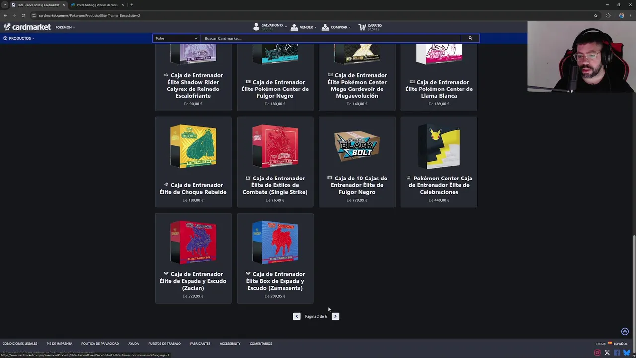The height and width of the screenshot is (358, 636).
Task: Click the scroll-to-top arrow icon
Action: (625, 332)
